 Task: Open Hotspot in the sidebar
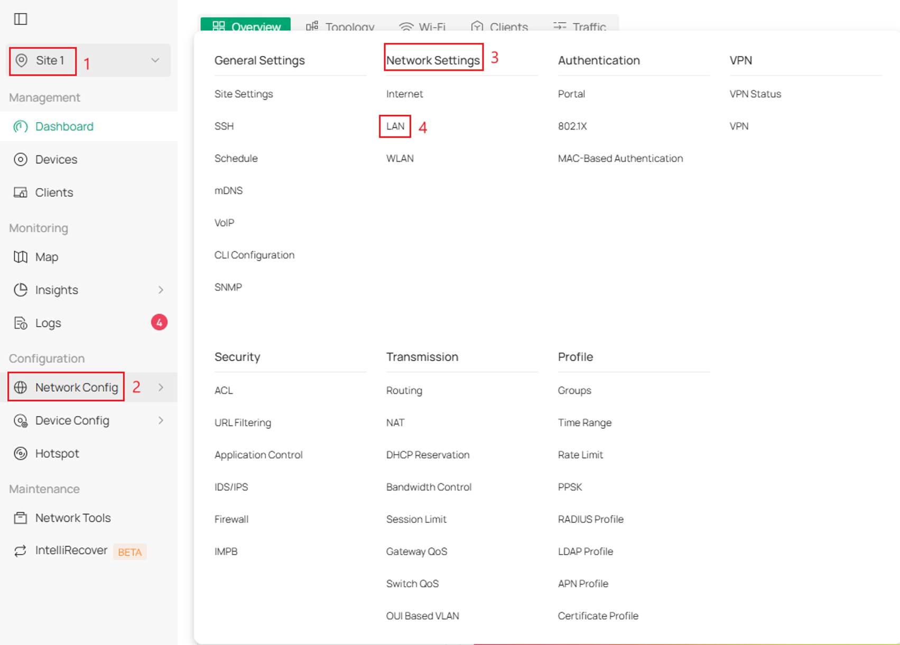[89, 454]
